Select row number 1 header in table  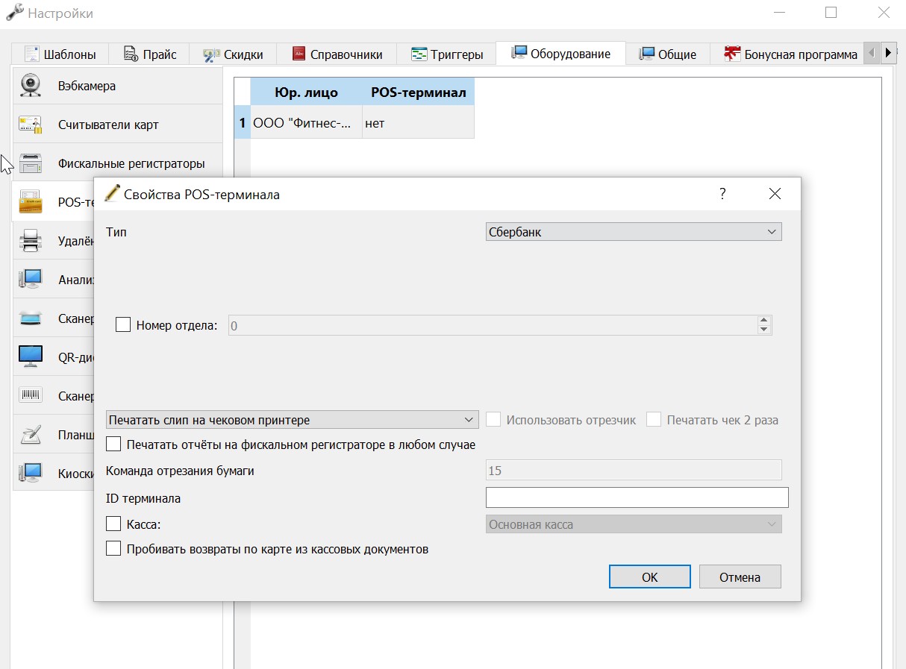pyautogui.click(x=242, y=123)
